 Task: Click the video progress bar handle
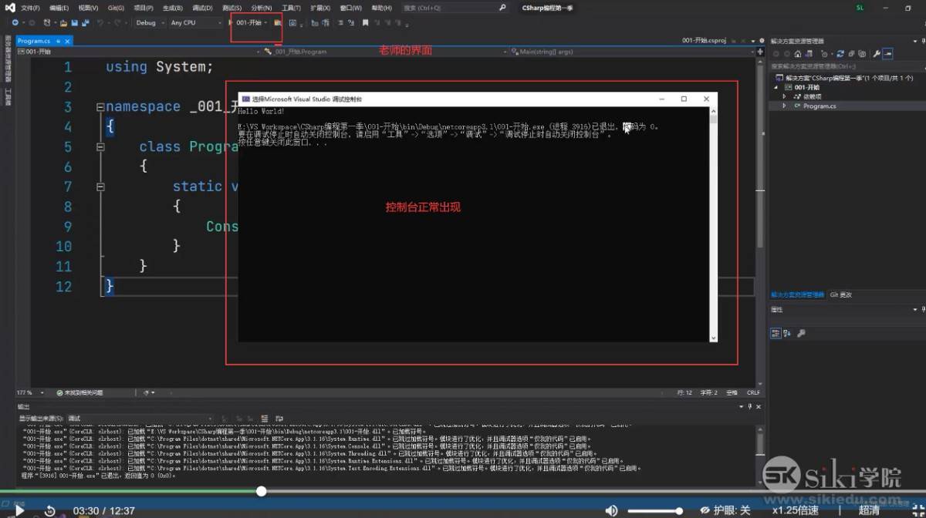point(261,491)
